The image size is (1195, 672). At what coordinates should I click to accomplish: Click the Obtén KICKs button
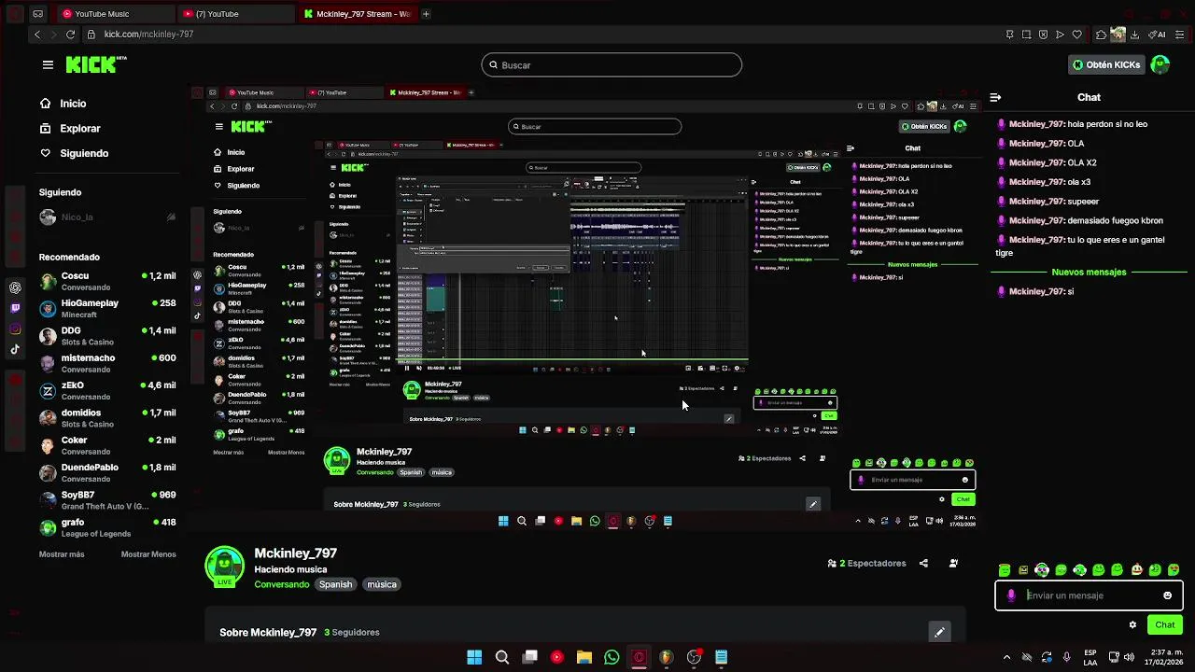tap(1106, 64)
